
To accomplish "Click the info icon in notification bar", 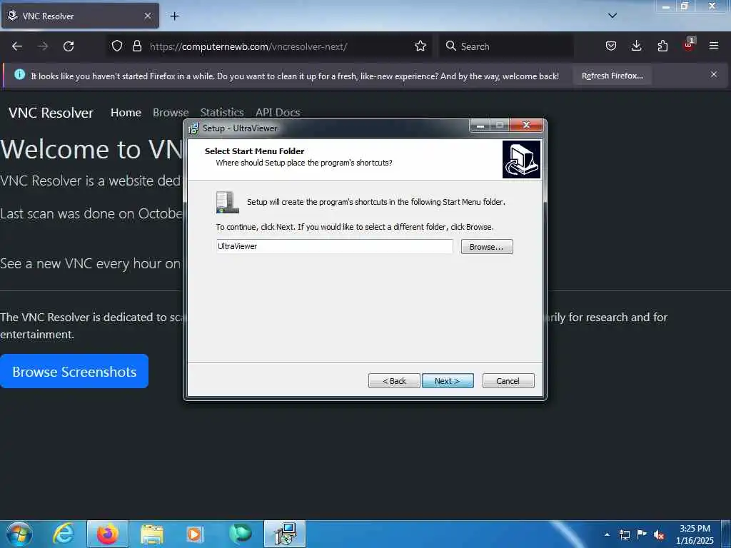I will click(x=19, y=74).
